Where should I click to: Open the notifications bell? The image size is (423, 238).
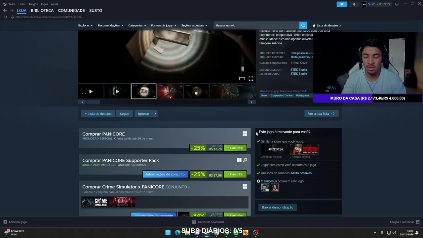click(x=354, y=4)
